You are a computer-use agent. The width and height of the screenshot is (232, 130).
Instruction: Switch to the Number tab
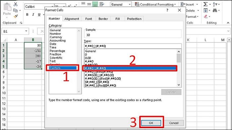coord(54,18)
